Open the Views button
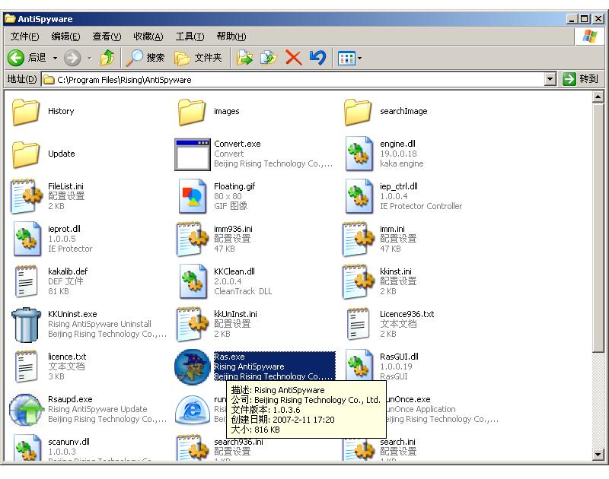Viewport: 609px width, 479px height. 346,59
